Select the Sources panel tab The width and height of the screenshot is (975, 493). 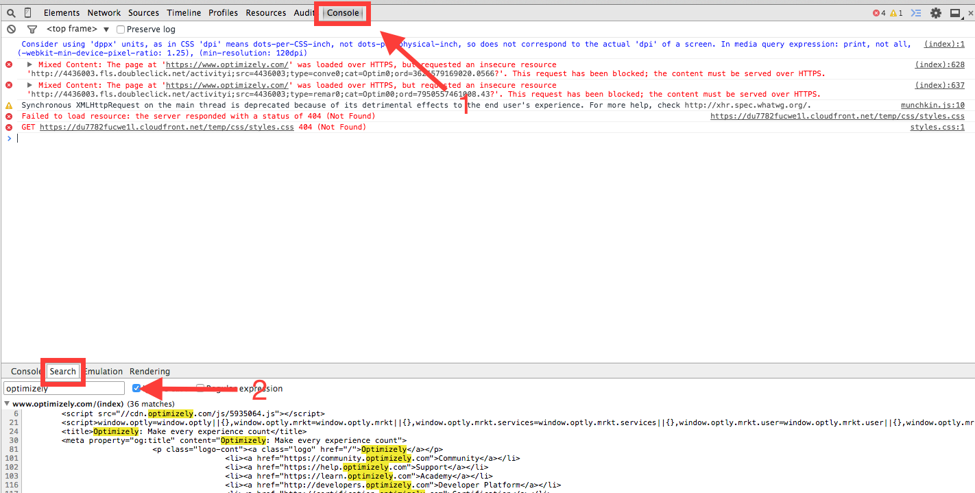tap(143, 13)
